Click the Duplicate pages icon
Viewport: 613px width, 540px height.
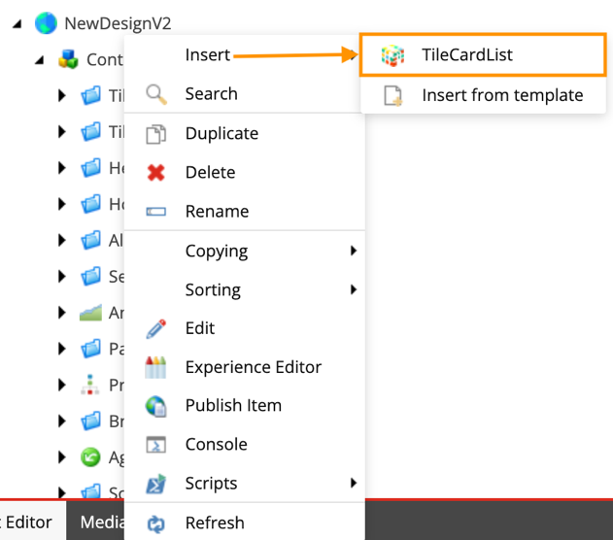pyautogui.click(x=155, y=134)
